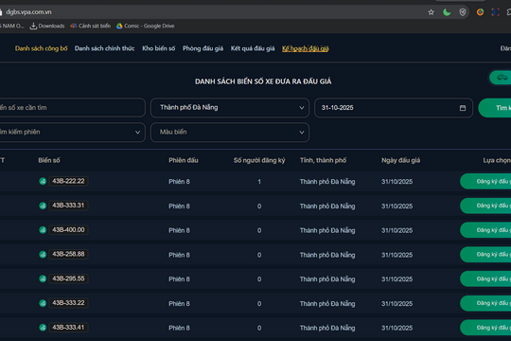
Task: Expand the Thành phố Đà Nẵng province dropdown
Action: [x=230, y=107]
